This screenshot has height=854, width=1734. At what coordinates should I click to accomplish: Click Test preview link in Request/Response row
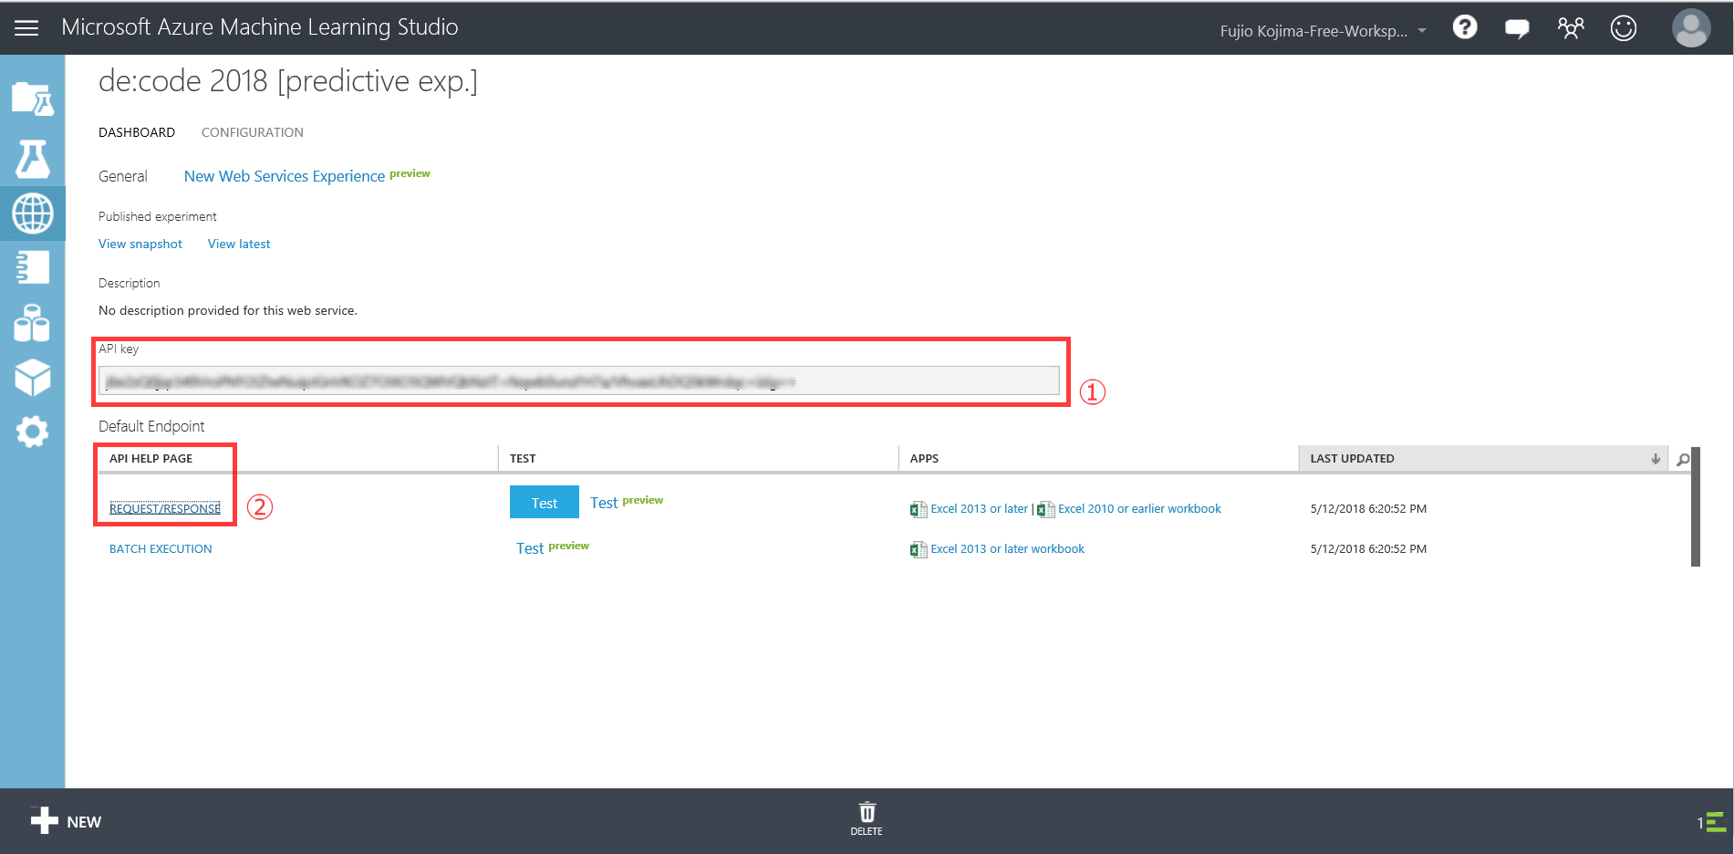coord(627,502)
